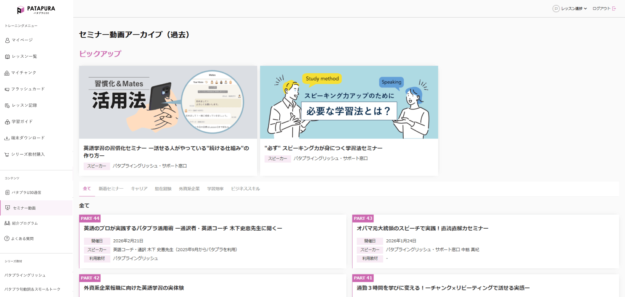625x297 pixels.
Task: Click レッスン記録 sidebar label
Action: [x=24, y=105]
